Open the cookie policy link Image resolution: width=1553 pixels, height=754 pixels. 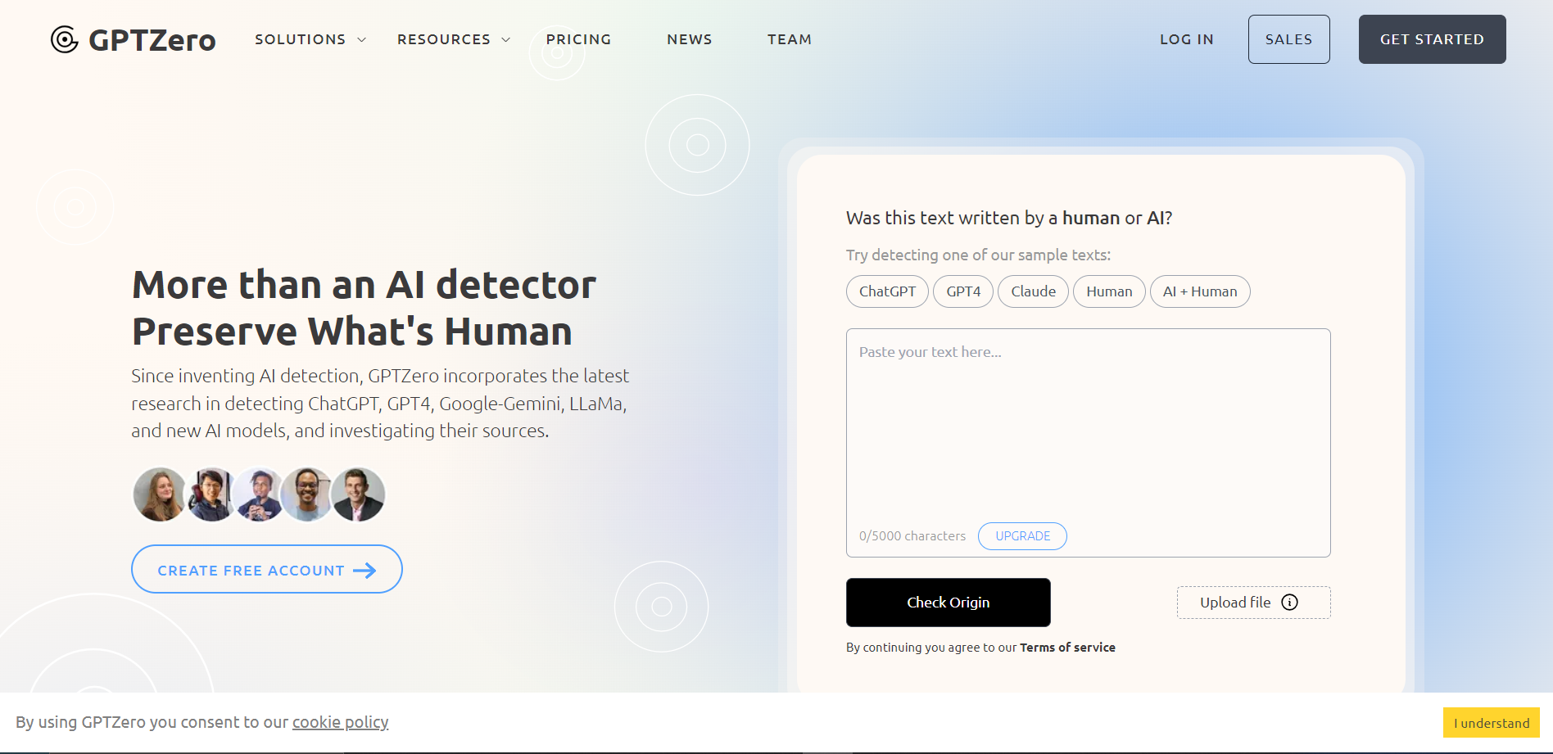(x=340, y=722)
